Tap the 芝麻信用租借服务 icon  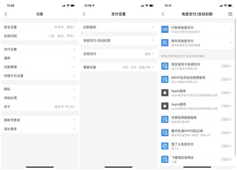coord(165,119)
